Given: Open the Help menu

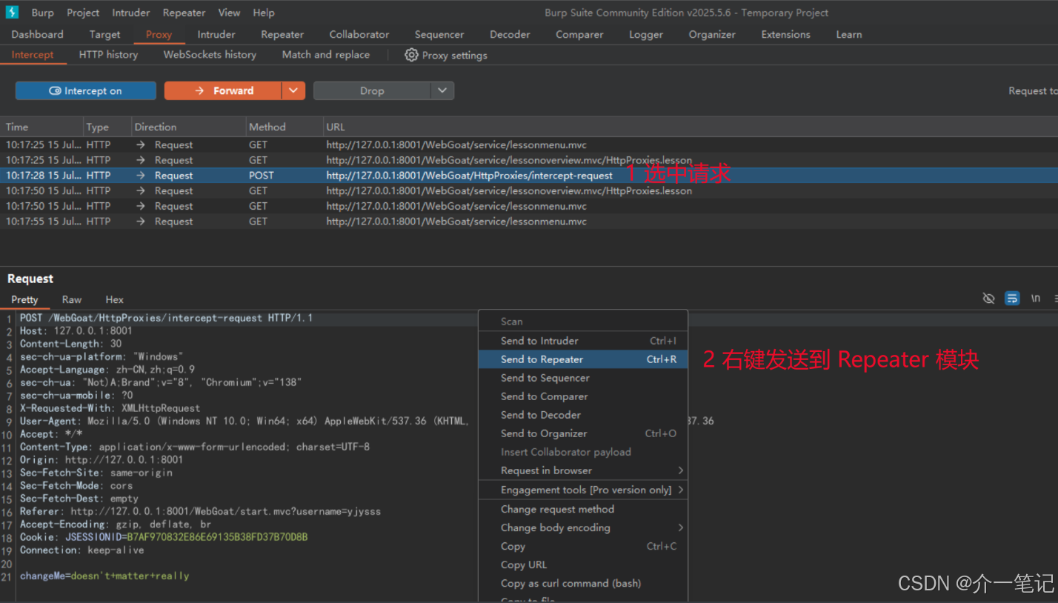Looking at the screenshot, I should point(264,13).
